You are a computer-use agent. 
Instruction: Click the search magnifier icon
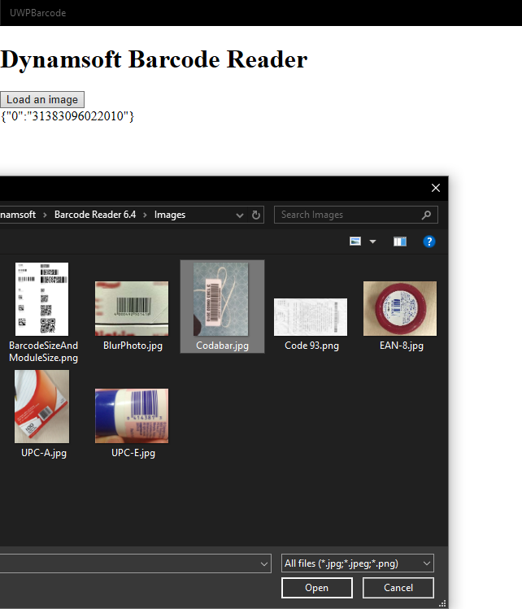(x=427, y=215)
